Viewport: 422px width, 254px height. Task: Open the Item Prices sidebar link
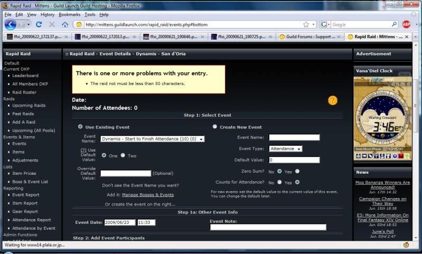click(x=24, y=174)
